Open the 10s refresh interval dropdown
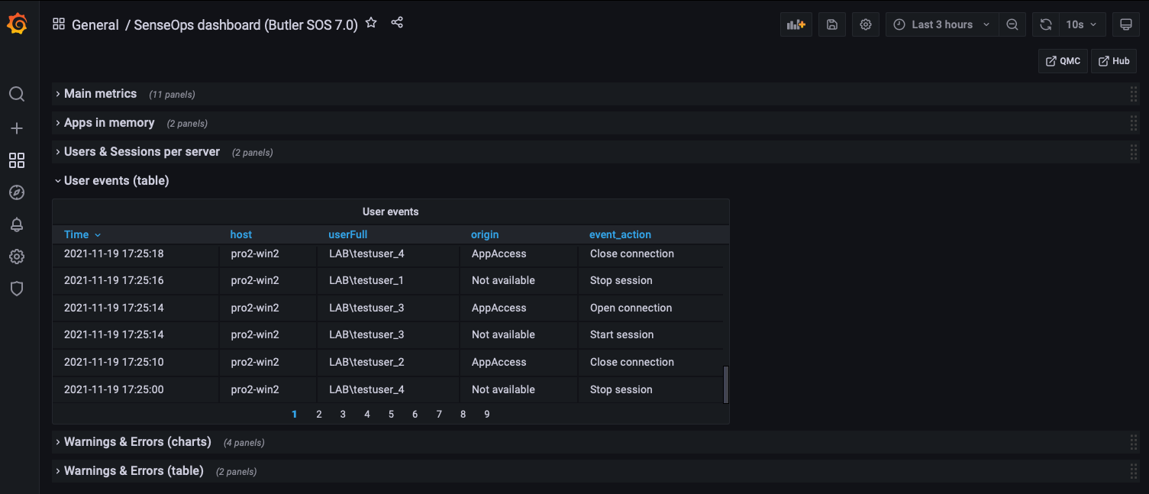The image size is (1149, 494). point(1081,24)
